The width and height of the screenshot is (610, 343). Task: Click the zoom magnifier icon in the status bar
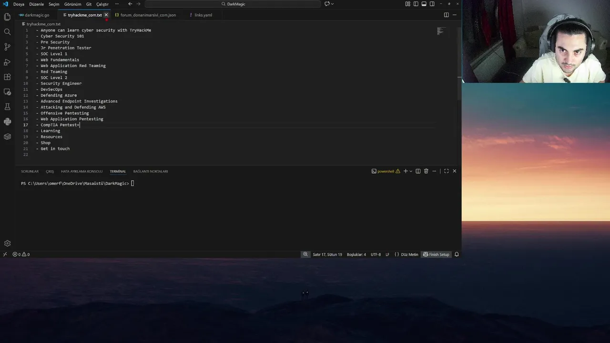coord(305,254)
